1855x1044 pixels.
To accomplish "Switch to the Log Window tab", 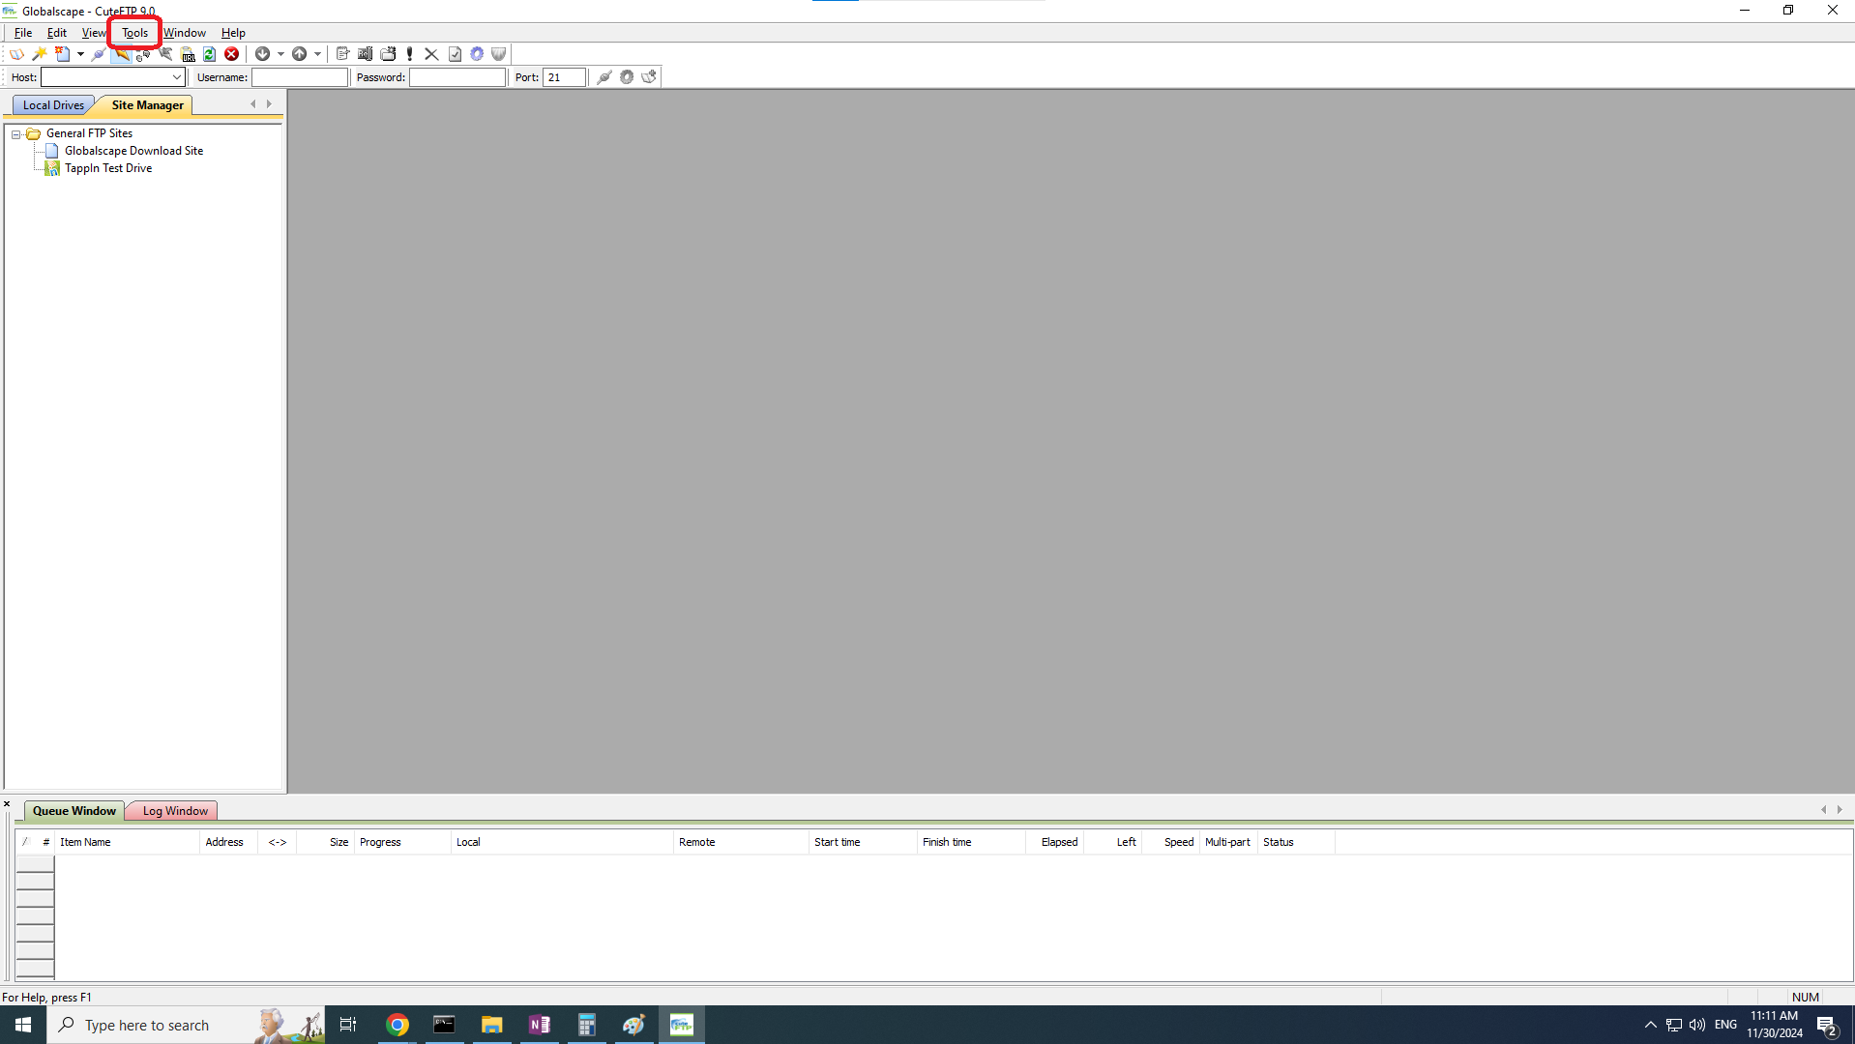I will [x=175, y=811].
